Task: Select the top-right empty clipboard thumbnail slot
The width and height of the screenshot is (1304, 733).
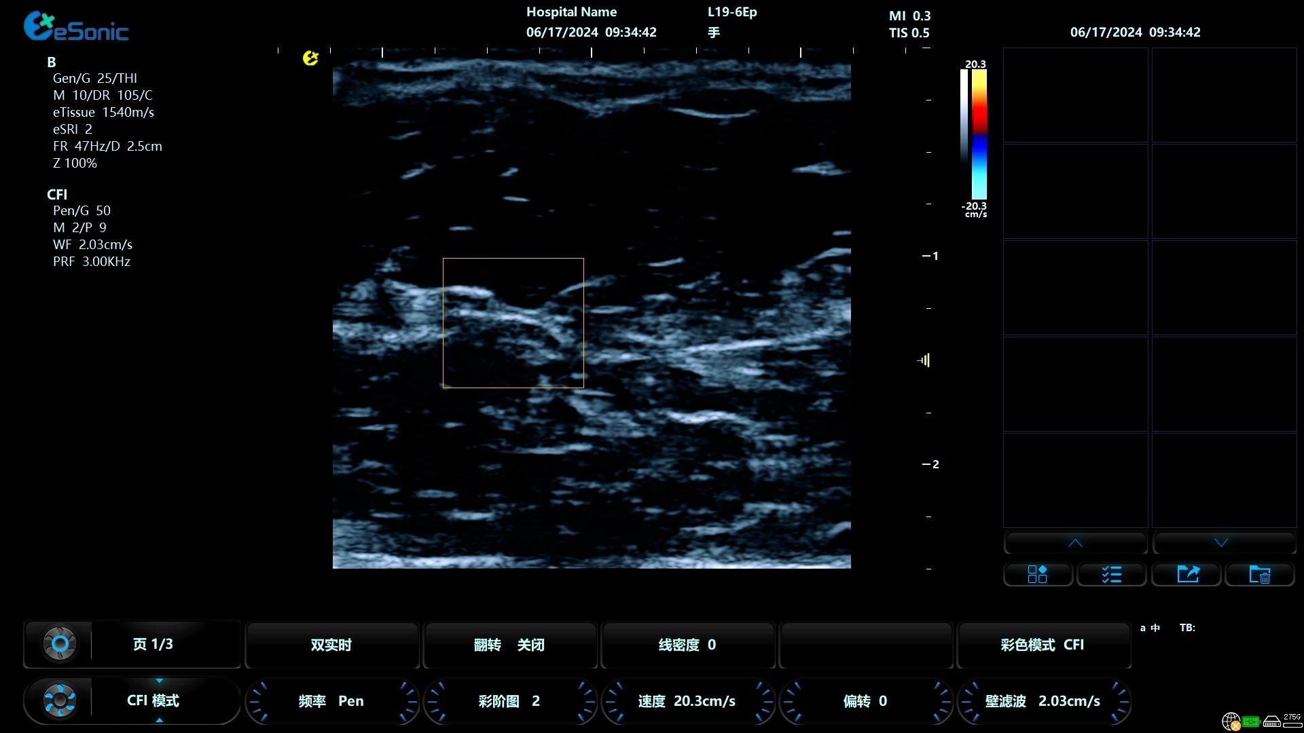Action: tap(1225, 95)
